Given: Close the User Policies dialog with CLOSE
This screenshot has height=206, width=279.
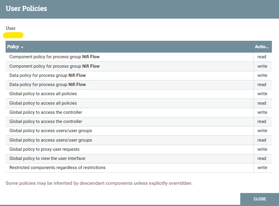Looking at the screenshot, I should click(x=259, y=199).
